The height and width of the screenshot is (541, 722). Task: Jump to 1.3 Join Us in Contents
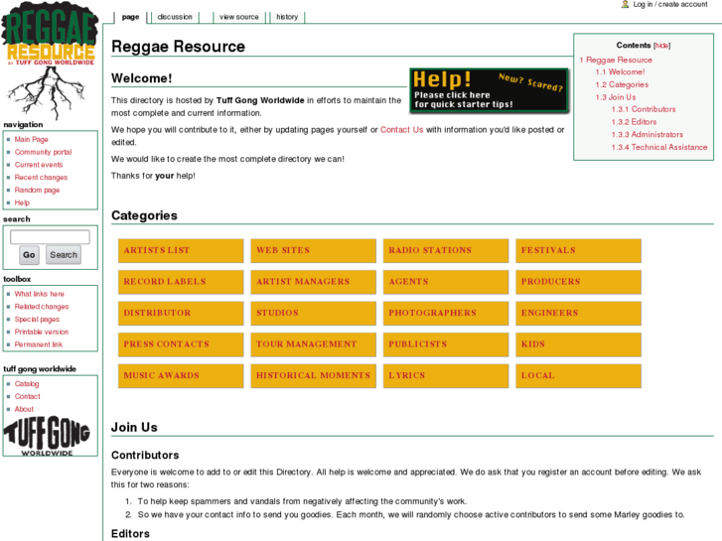tap(615, 97)
